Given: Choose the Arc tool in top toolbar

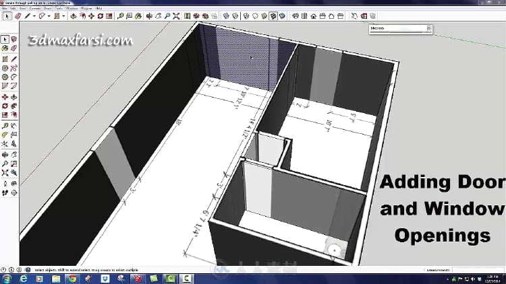Looking at the screenshot, I should (42, 15).
